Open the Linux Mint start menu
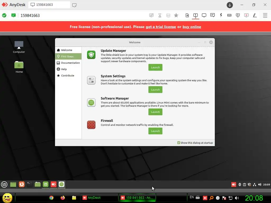The image size is (271, 203). (x=4, y=184)
